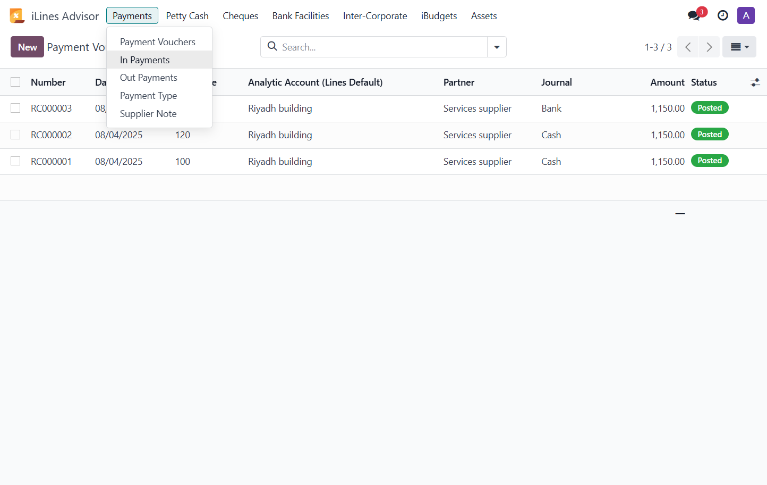Click the iLines Advisor title link
767x485 pixels.
coord(65,16)
